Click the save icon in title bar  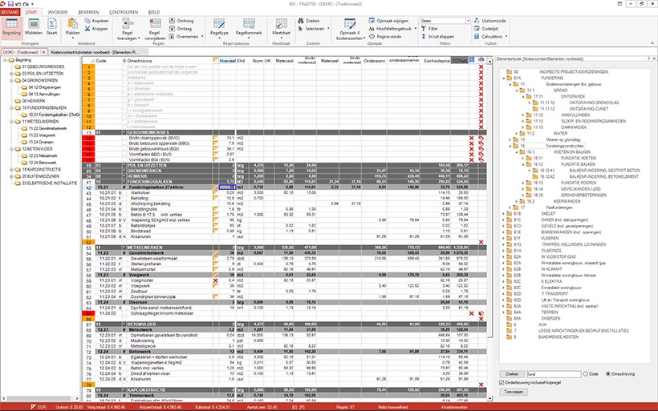click(11, 3)
